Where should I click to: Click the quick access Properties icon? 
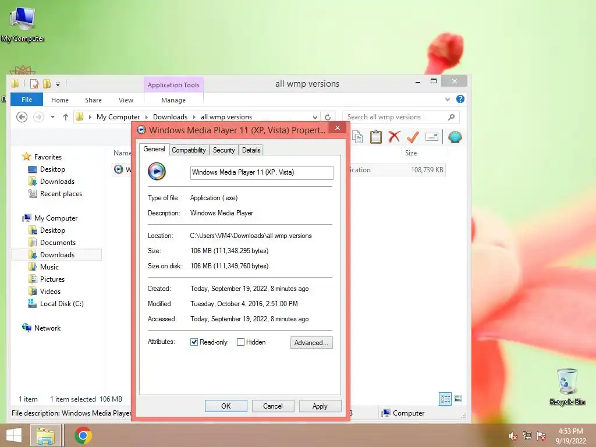[34, 84]
